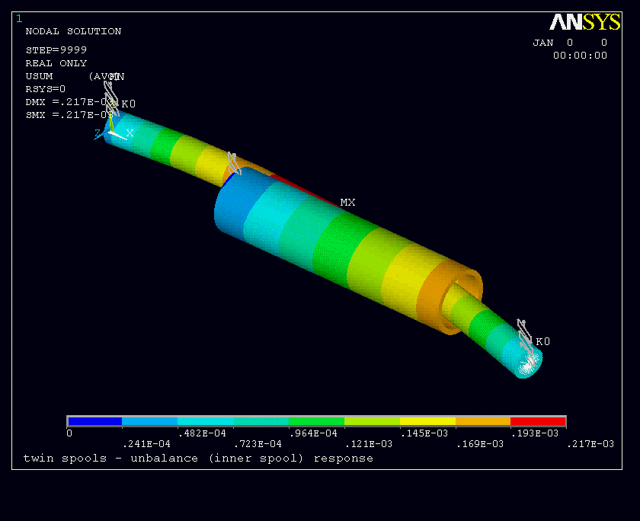Viewport: 640px width, 521px height.
Task: Click the bearing spring symbol at mid-shaft
Action: pyautogui.click(x=234, y=164)
